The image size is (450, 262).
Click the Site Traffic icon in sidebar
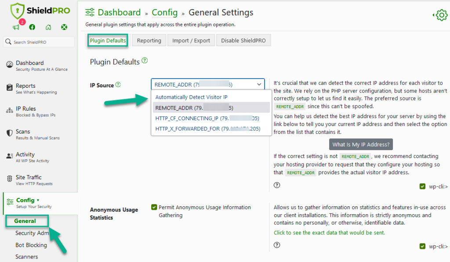pos(10,179)
